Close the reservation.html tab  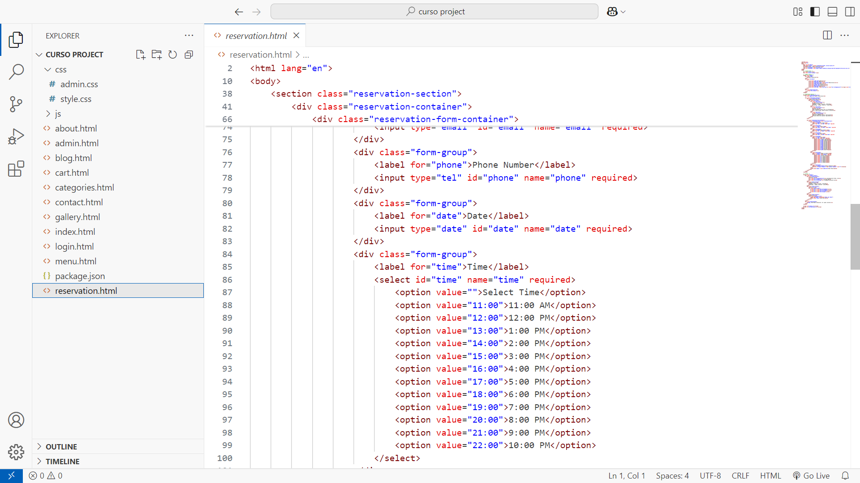click(296, 35)
